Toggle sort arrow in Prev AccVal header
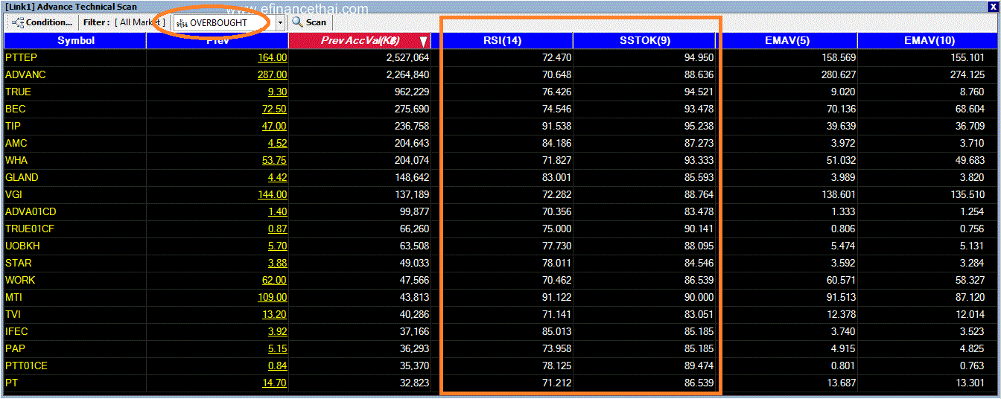1001x399 pixels. click(423, 41)
